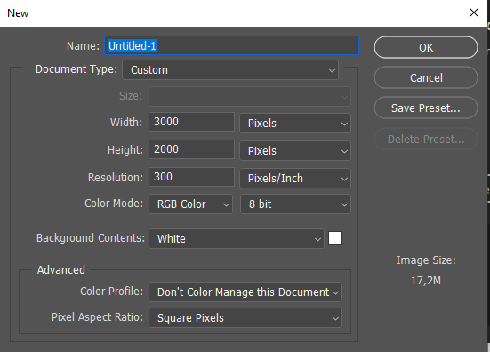Open the Color Profile dropdown
Image resolution: width=490 pixels, height=352 pixels.
pyautogui.click(x=245, y=292)
